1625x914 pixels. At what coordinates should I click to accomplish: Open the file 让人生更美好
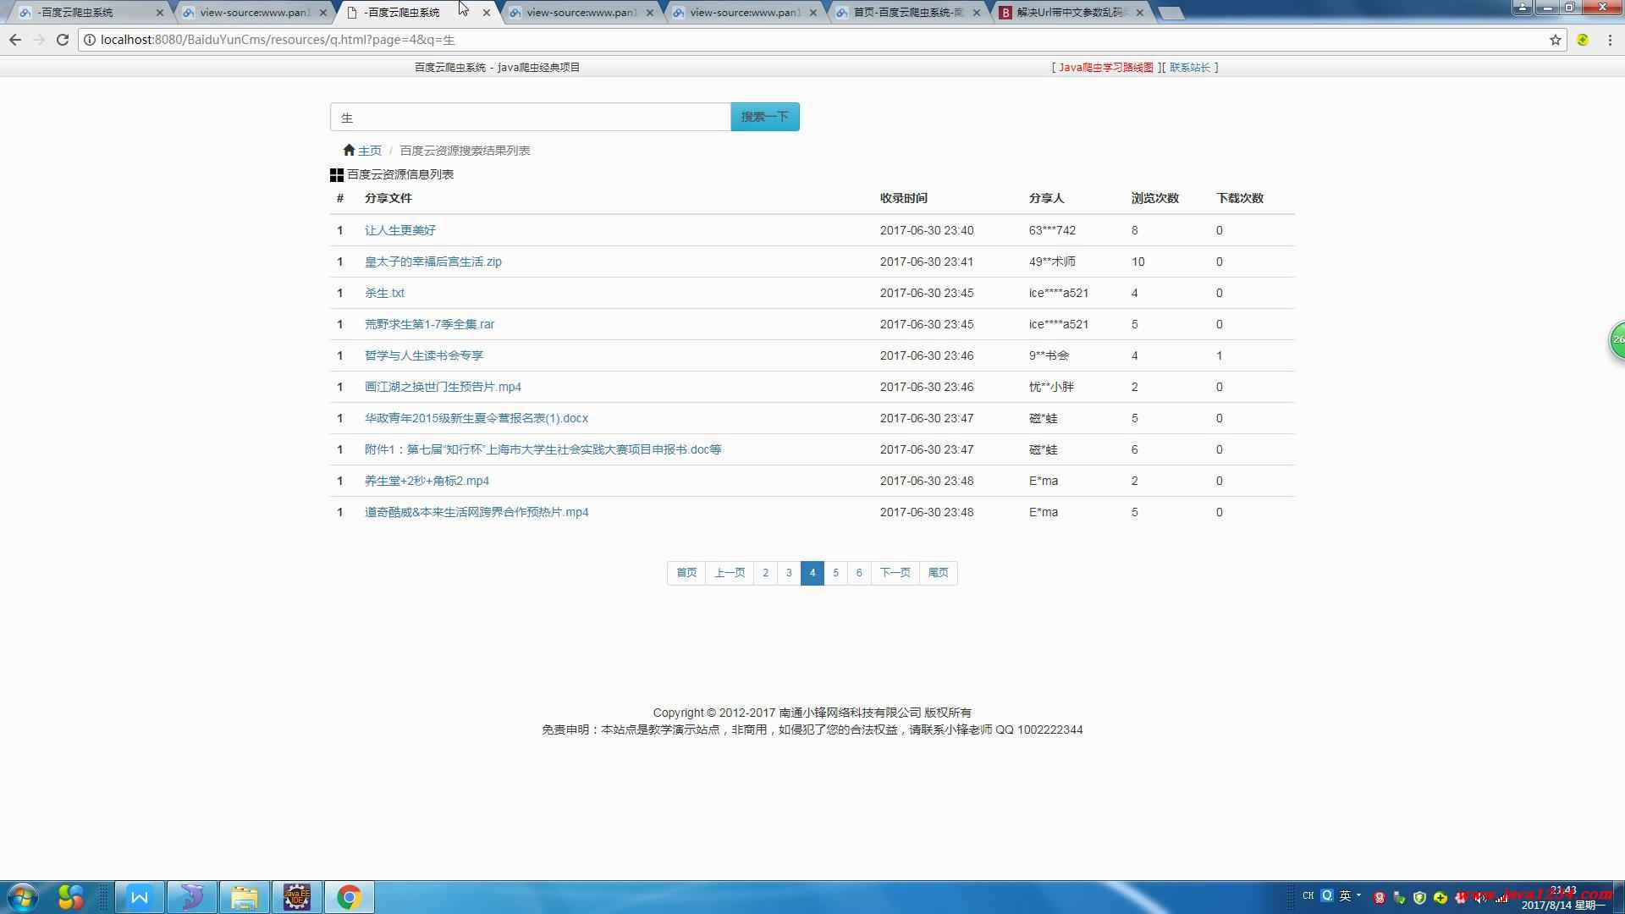tap(400, 230)
